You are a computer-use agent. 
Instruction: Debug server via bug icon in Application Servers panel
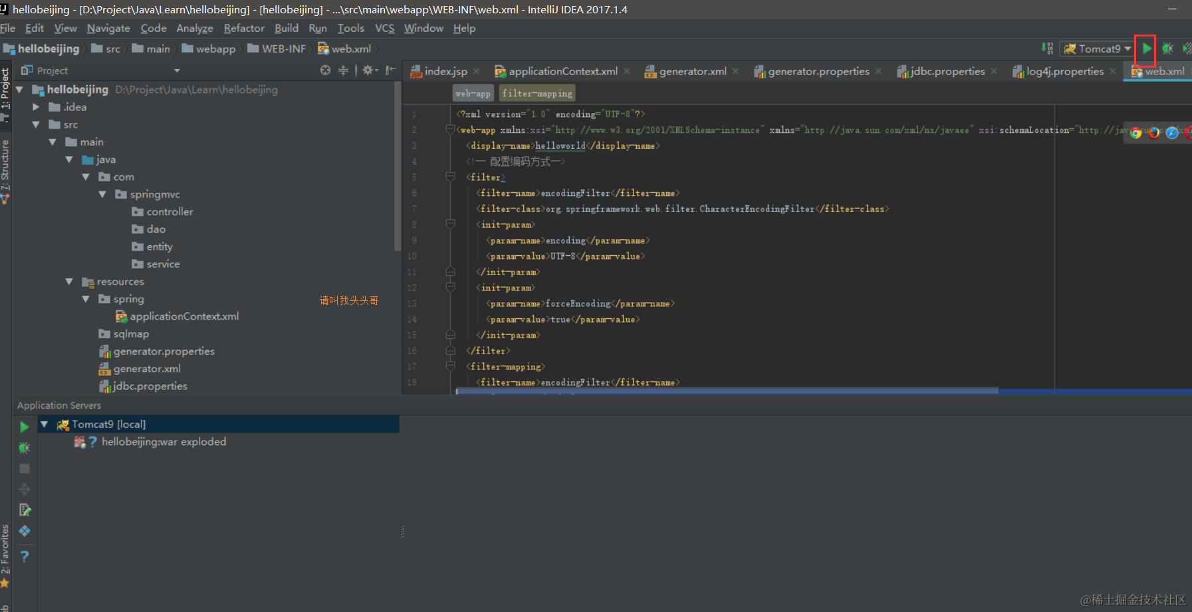[x=25, y=447]
